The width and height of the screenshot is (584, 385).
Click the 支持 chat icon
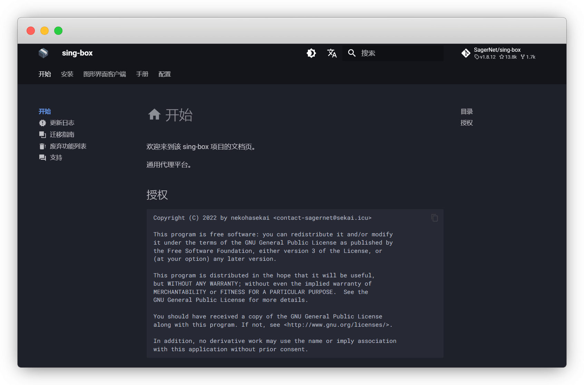point(42,158)
